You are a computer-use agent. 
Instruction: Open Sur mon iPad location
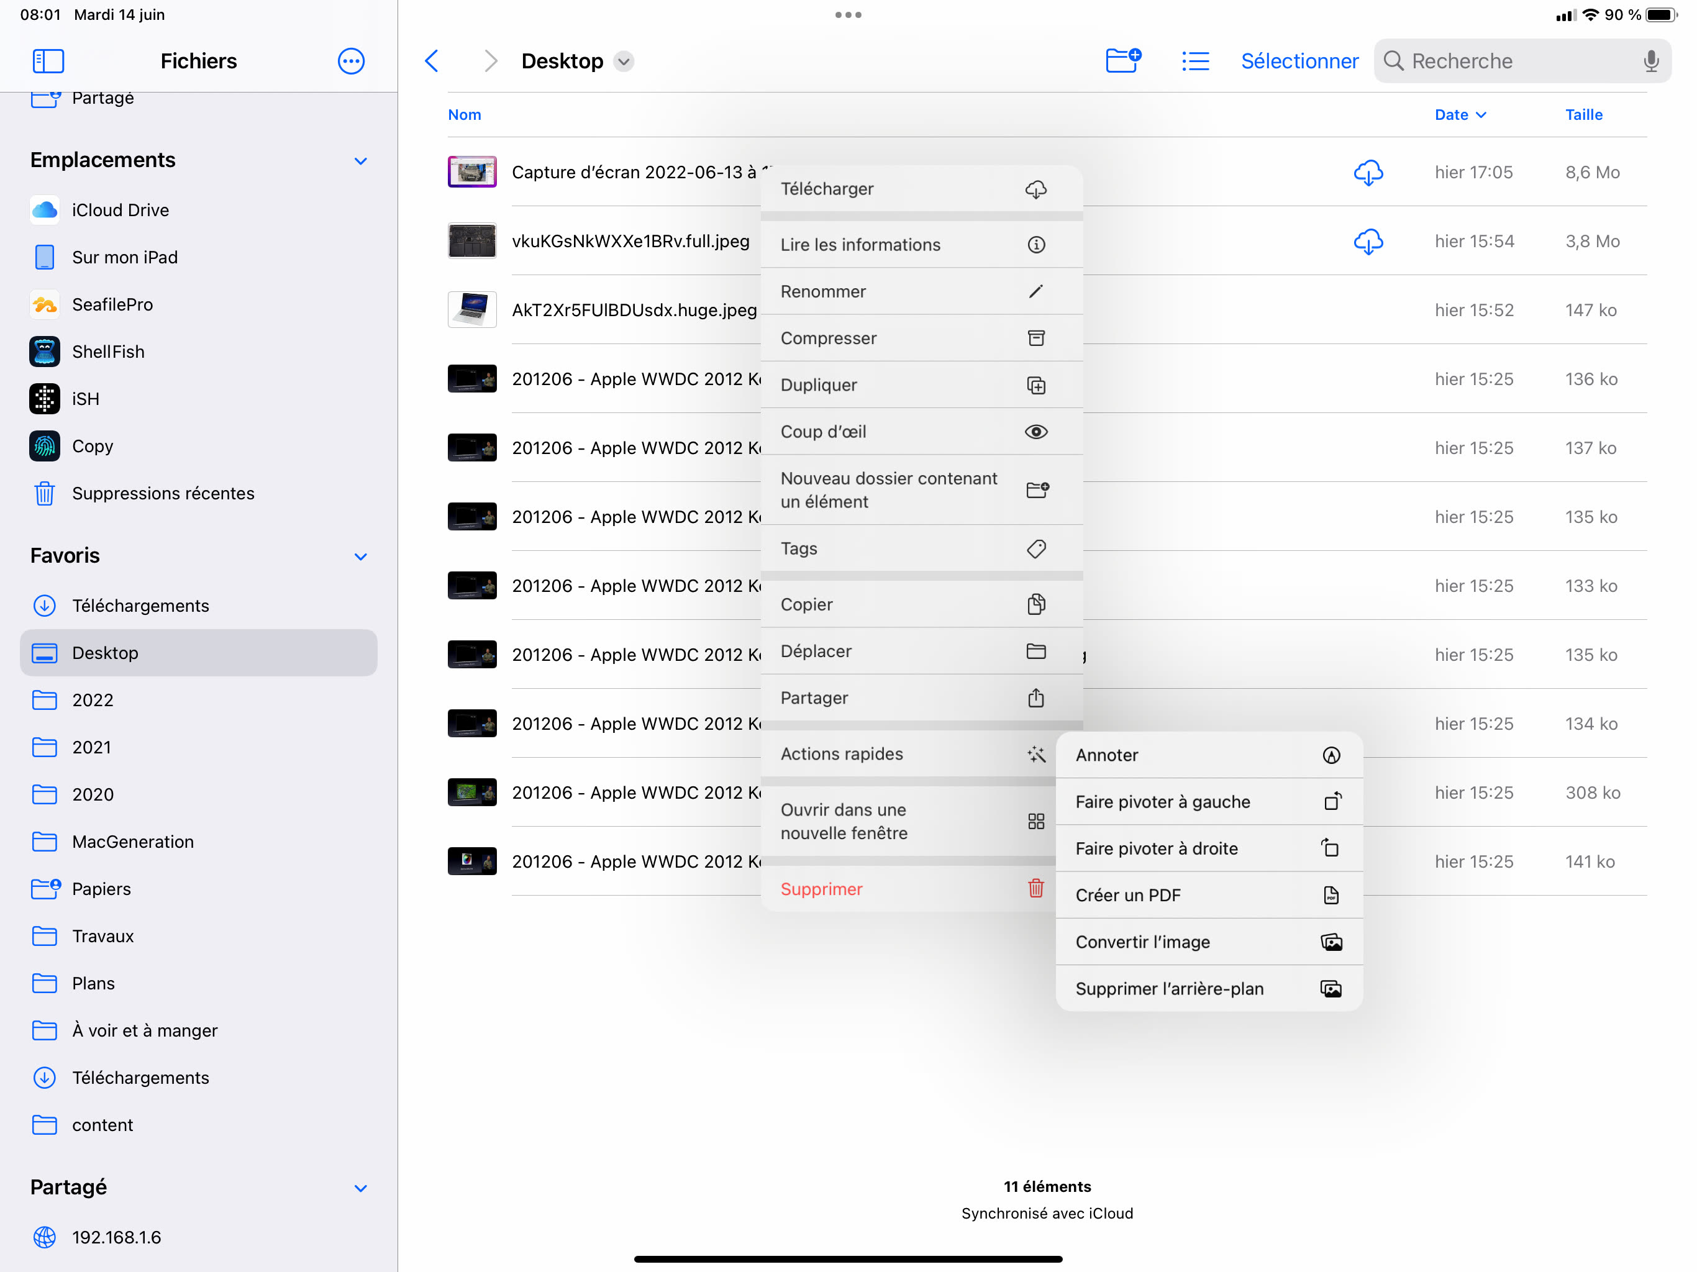(199, 257)
